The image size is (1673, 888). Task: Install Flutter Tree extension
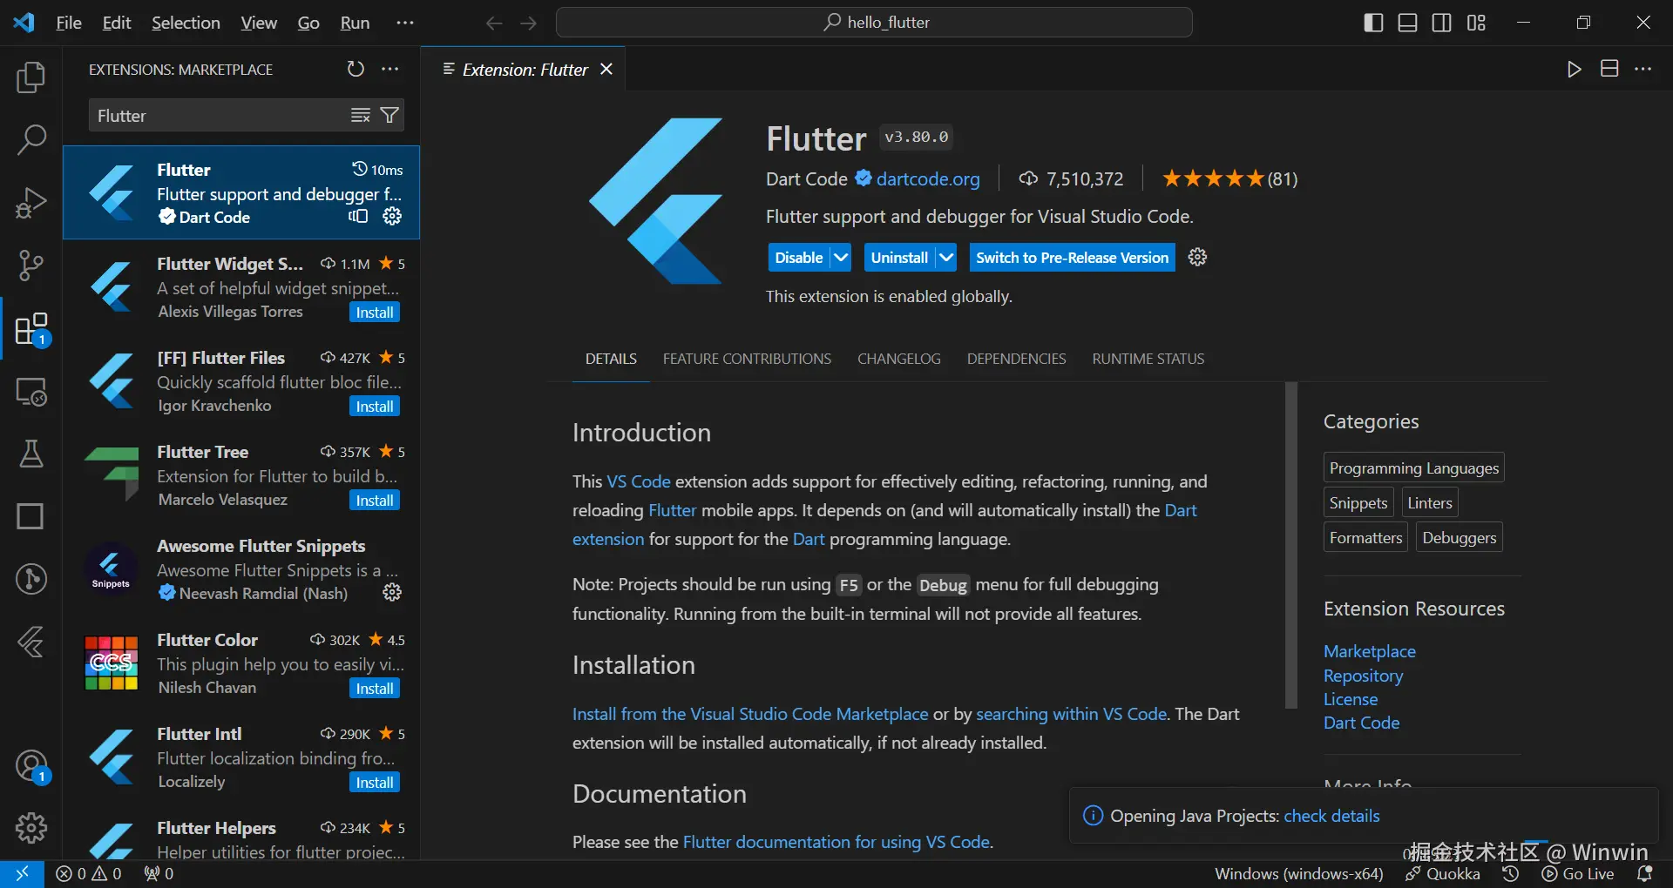click(375, 501)
